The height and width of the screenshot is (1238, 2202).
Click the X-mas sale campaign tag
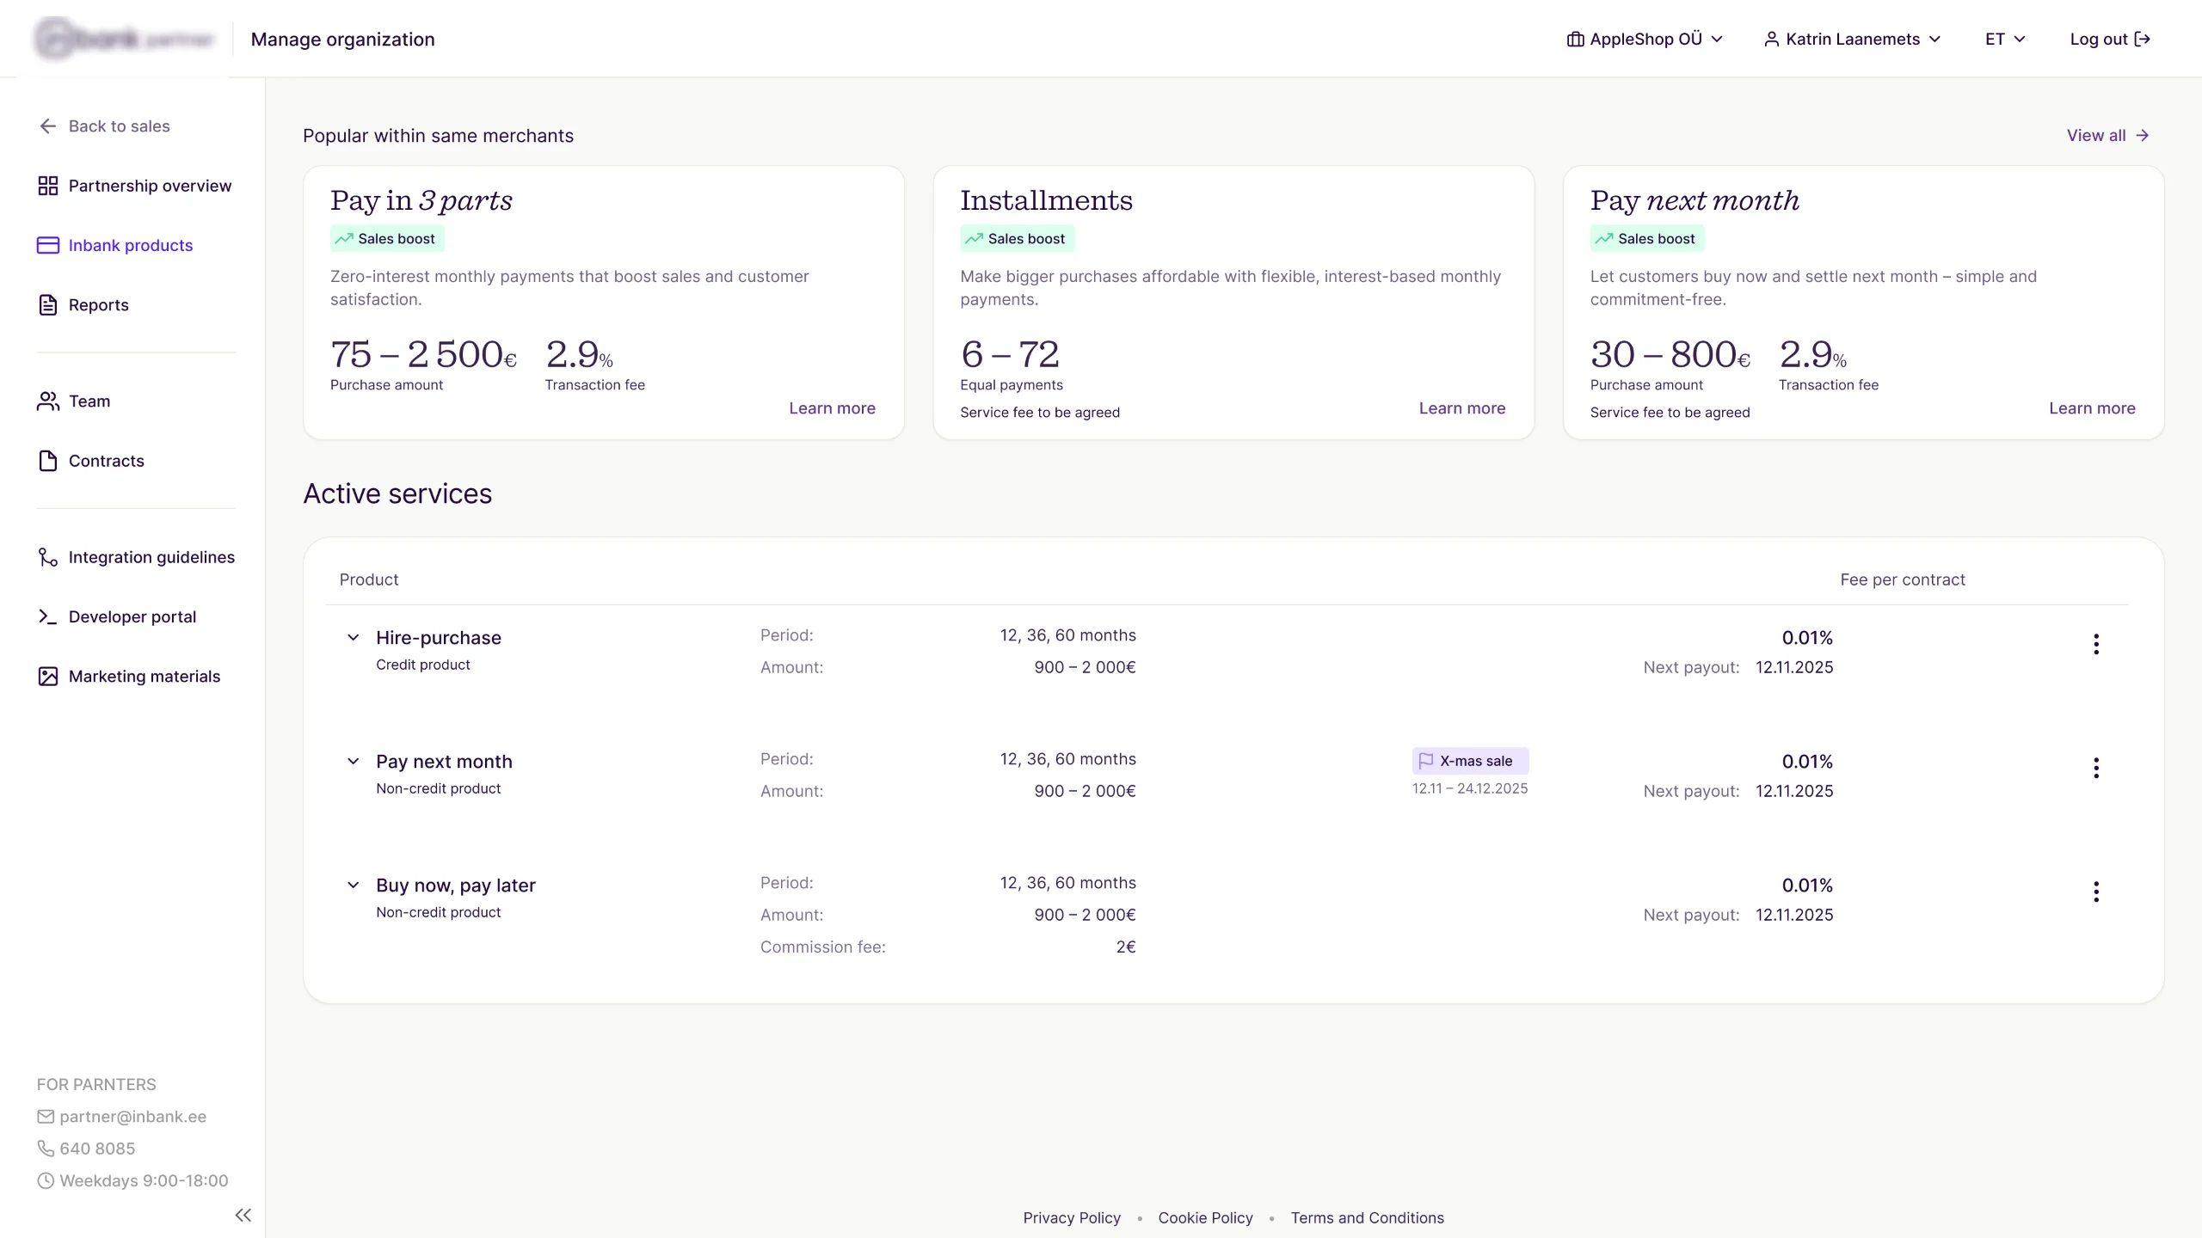click(1470, 761)
